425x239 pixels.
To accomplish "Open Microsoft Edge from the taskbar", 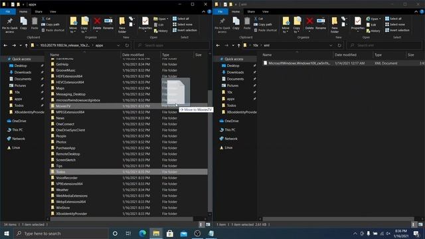I will [143, 233].
